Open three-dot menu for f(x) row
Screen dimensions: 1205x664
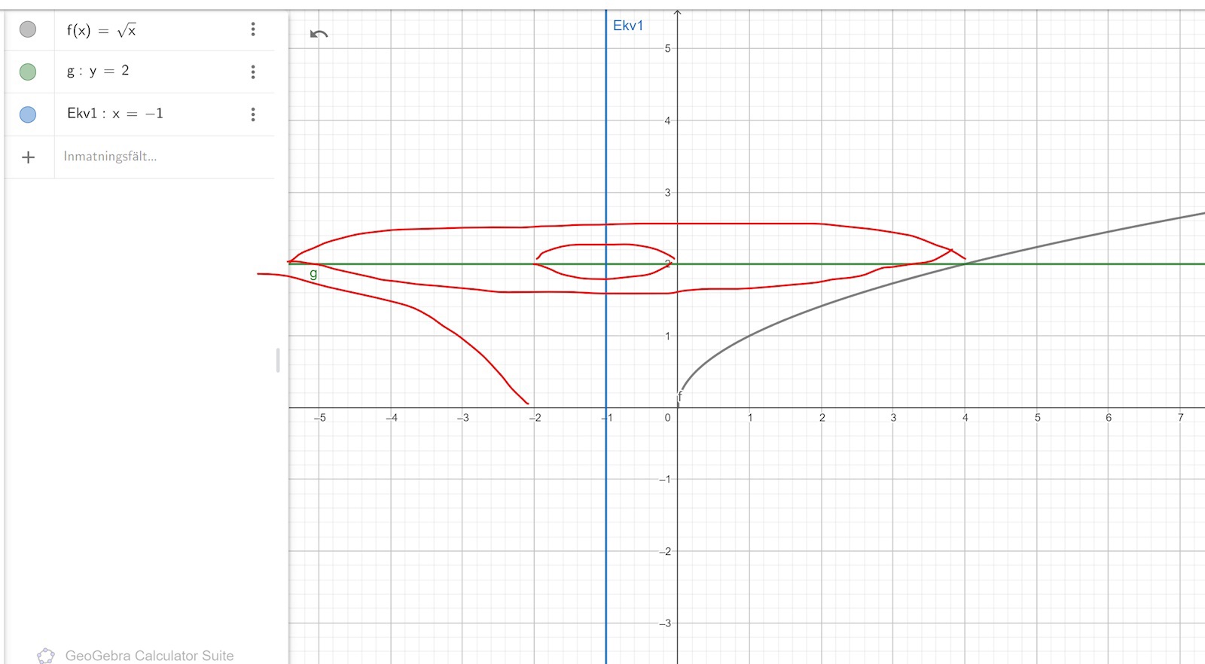point(253,29)
